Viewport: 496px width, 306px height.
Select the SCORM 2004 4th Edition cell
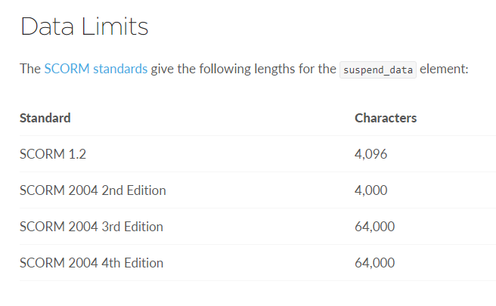tap(91, 263)
